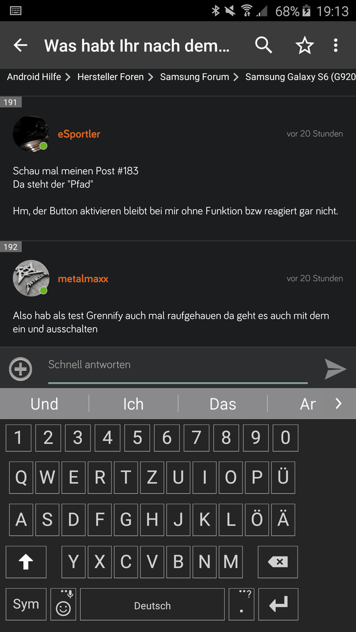Tap the plus attachment icon
Viewport: 356px width, 632px height.
coord(20,369)
